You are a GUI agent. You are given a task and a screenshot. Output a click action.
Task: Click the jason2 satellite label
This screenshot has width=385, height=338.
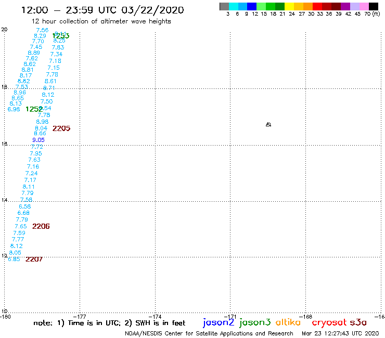pyautogui.click(x=219, y=322)
